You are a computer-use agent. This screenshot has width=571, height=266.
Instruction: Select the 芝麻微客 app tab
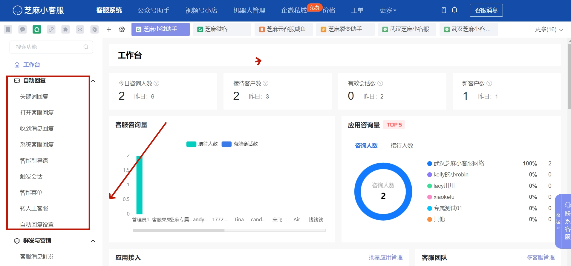pyautogui.click(x=222, y=29)
